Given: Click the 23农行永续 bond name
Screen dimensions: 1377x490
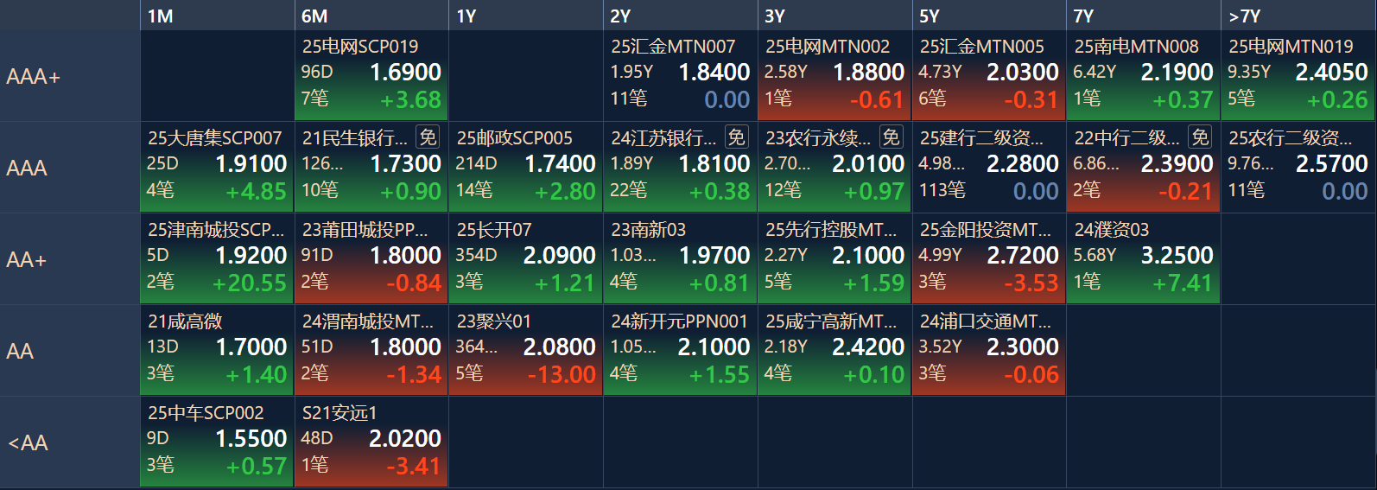Looking at the screenshot, I should point(818,138).
